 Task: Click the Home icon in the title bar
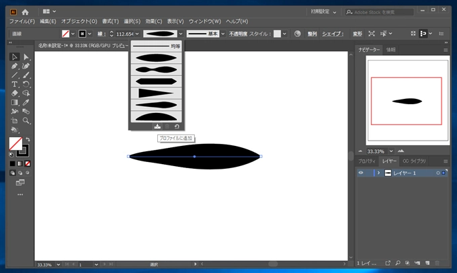coord(26,12)
